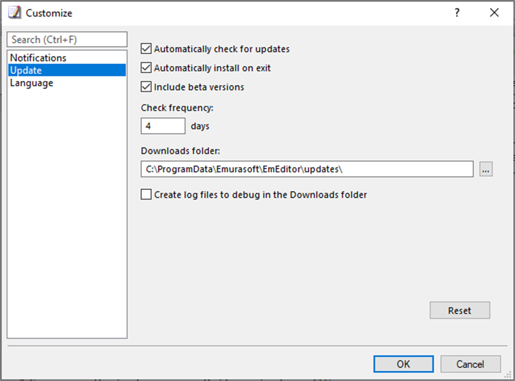This screenshot has width=515, height=381.
Task: Click the Reset button
Action: coord(459,310)
